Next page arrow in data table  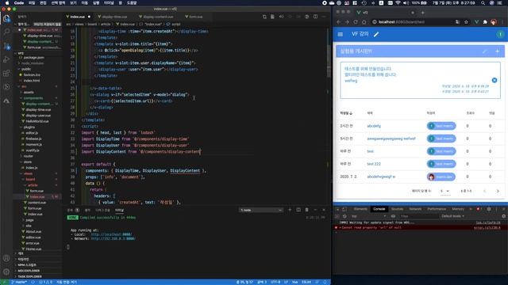498,191
